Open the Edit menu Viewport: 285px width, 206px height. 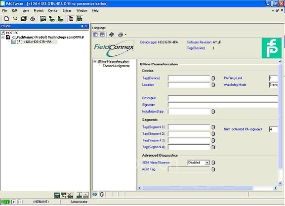pyautogui.click(x=15, y=11)
